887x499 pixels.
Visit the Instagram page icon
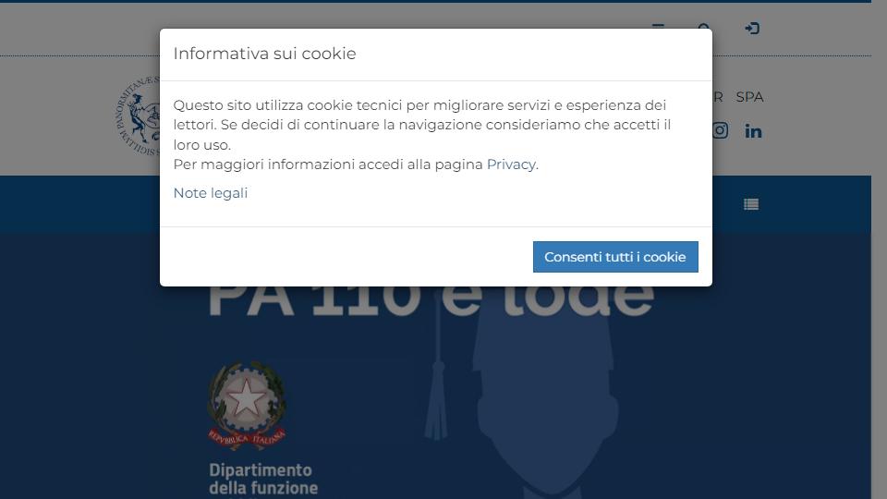(720, 130)
